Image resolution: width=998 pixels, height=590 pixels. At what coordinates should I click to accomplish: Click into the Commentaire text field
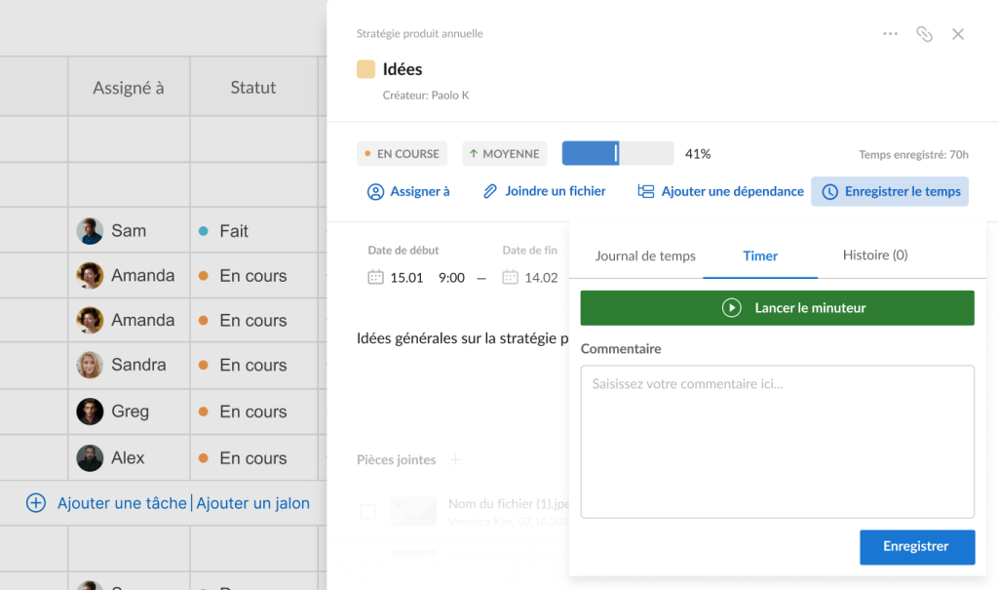pos(777,442)
